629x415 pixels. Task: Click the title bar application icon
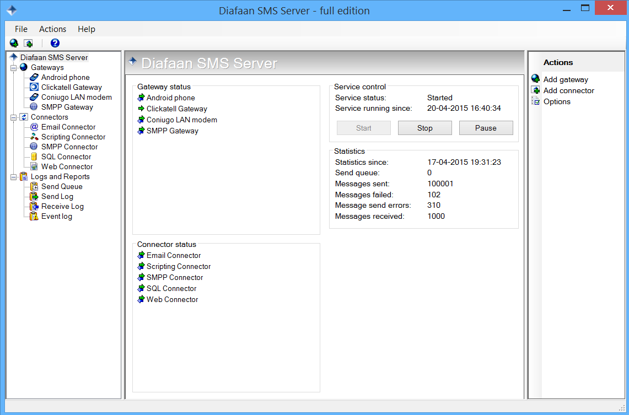coord(12,10)
